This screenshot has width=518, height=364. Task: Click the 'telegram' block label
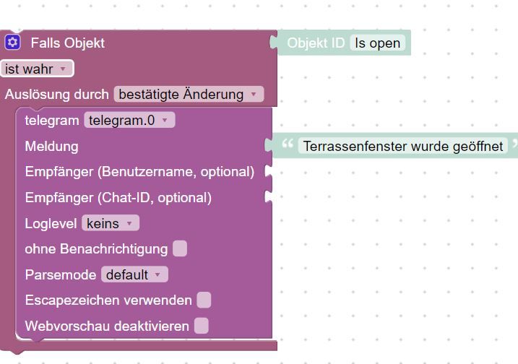[52, 120]
